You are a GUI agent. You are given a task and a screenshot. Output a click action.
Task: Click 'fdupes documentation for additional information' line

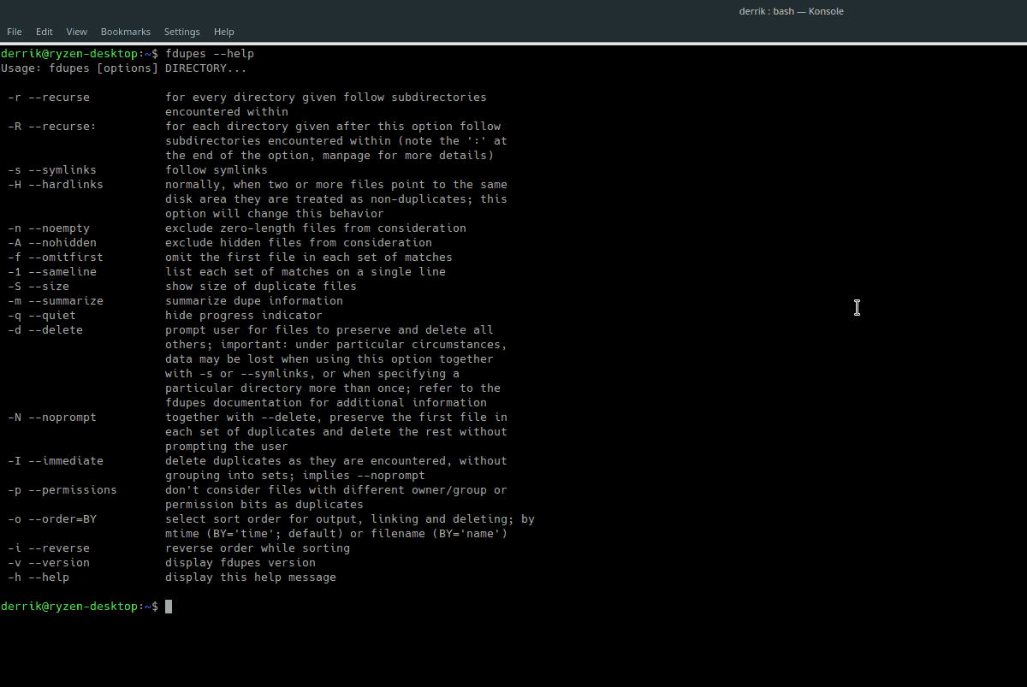click(326, 403)
